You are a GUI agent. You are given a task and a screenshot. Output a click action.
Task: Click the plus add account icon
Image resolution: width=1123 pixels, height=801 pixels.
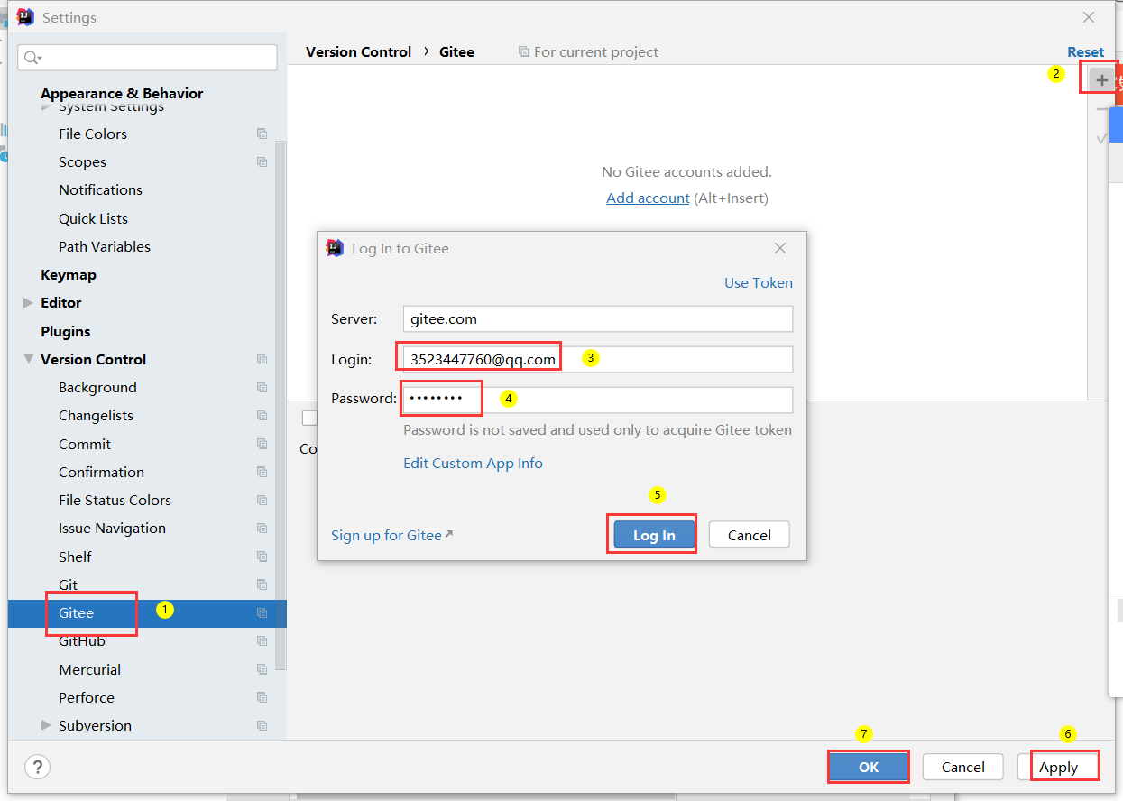[x=1101, y=80]
